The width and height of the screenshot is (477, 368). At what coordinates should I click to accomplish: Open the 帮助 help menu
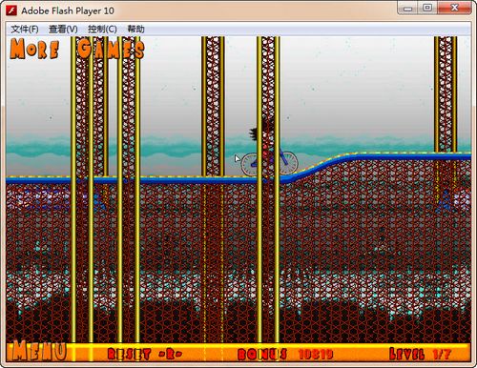tap(135, 30)
